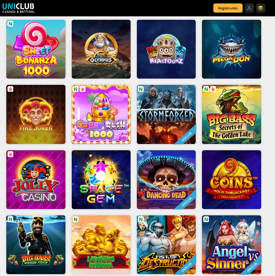Click the Uniclub Casino & Betting logo
Image resolution: width=275 pixels, height=276 pixels.
[x=18, y=8]
